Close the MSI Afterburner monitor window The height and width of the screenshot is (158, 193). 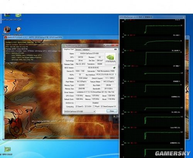[x=184, y=17]
